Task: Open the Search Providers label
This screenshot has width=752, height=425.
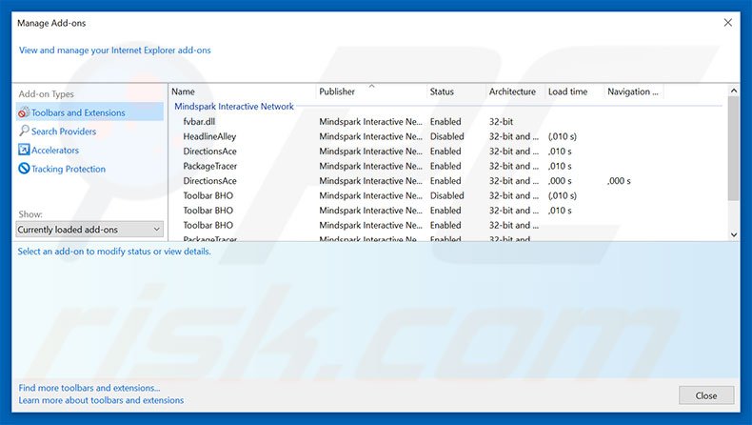Action: tap(64, 132)
